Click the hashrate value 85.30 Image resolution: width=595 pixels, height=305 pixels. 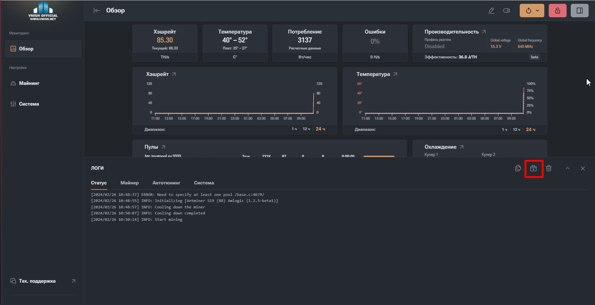tap(165, 40)
